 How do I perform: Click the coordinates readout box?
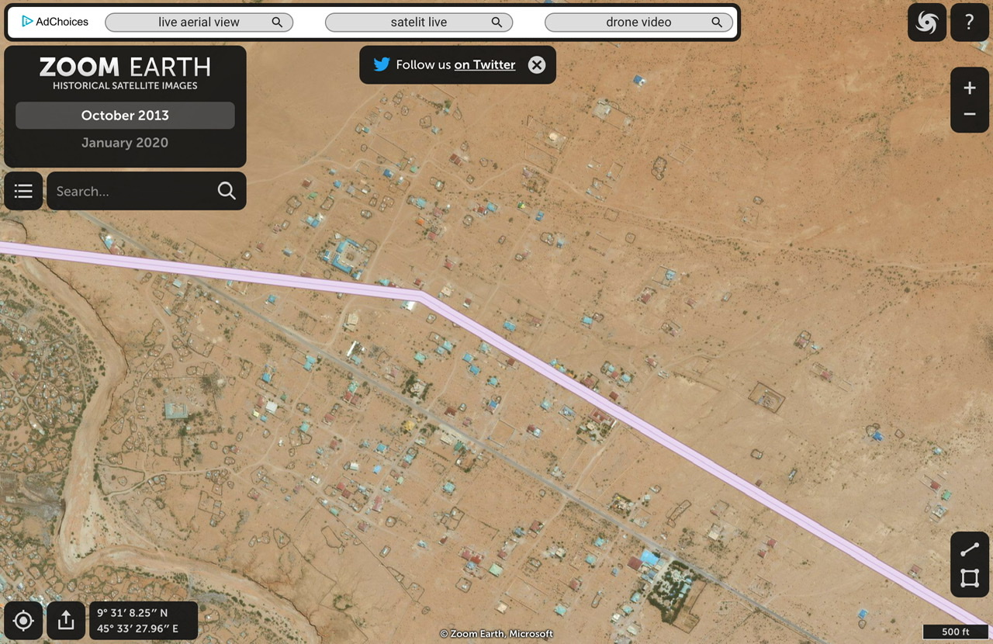(x=144, y=621)
